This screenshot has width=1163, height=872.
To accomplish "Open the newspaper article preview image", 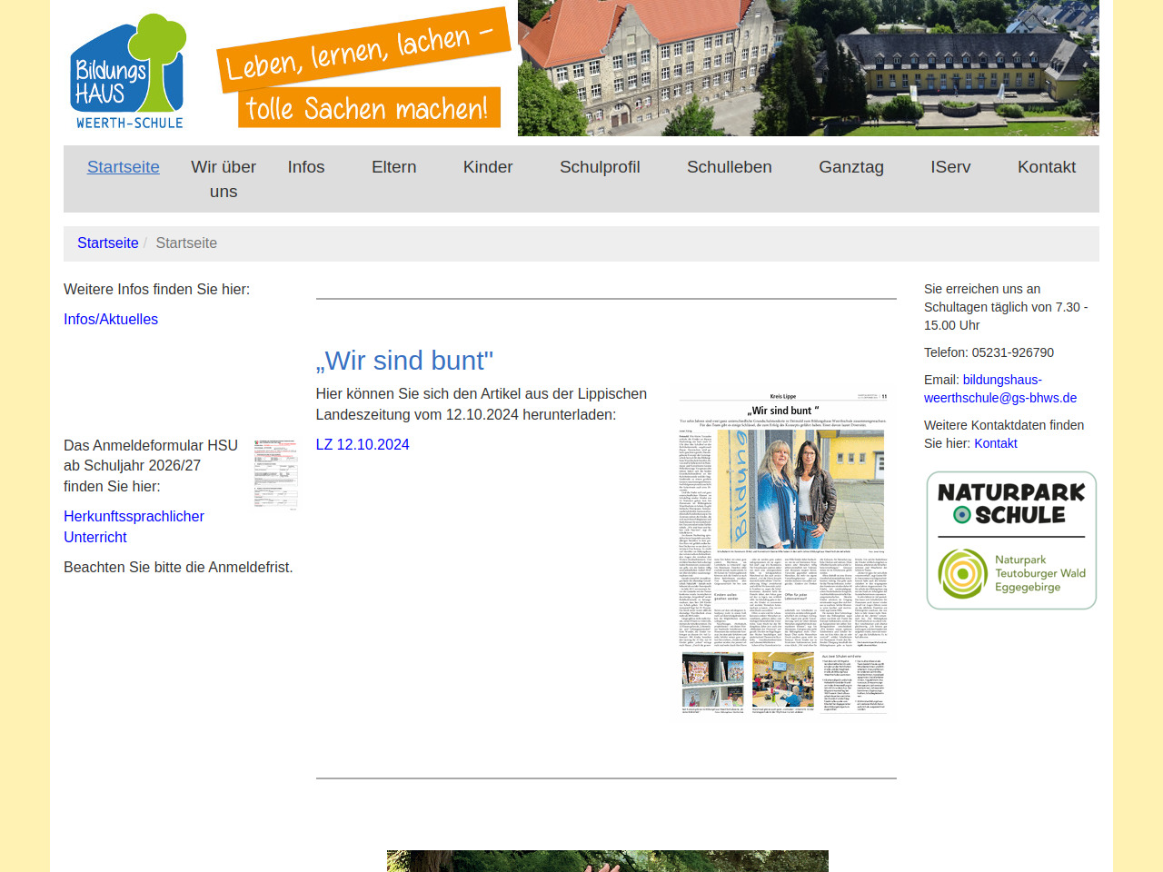I will coord(783,554).
